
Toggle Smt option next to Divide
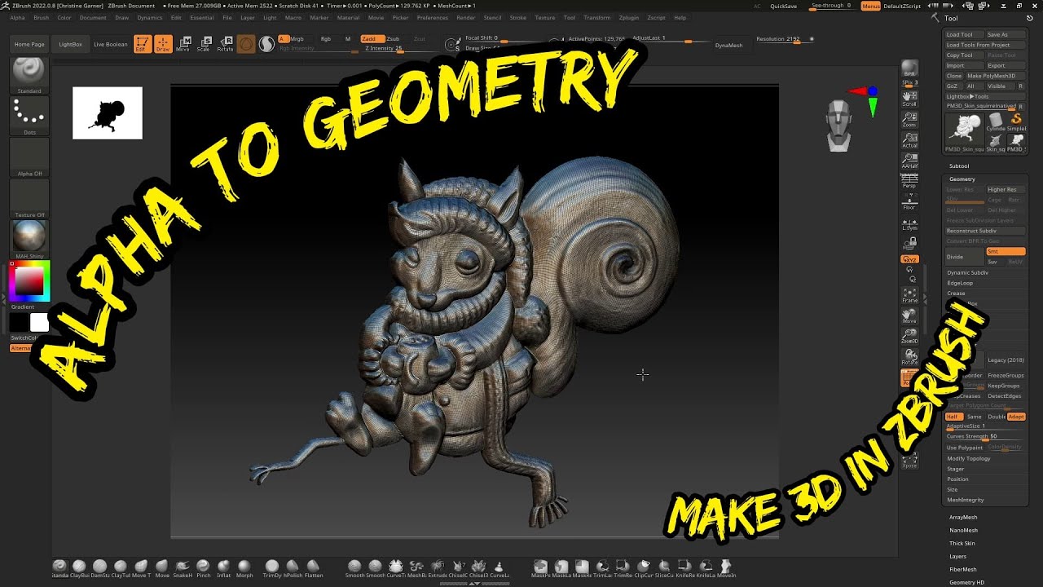[1006, 252]
